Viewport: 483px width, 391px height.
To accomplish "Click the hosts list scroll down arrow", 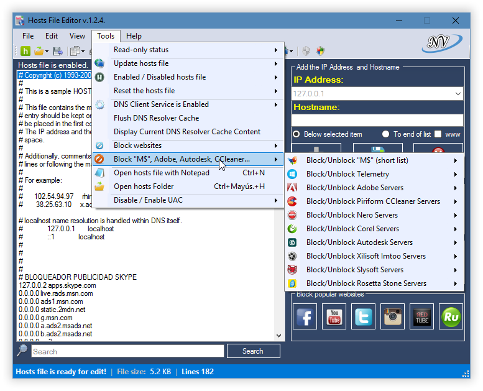I will click(x=278, y=336).
